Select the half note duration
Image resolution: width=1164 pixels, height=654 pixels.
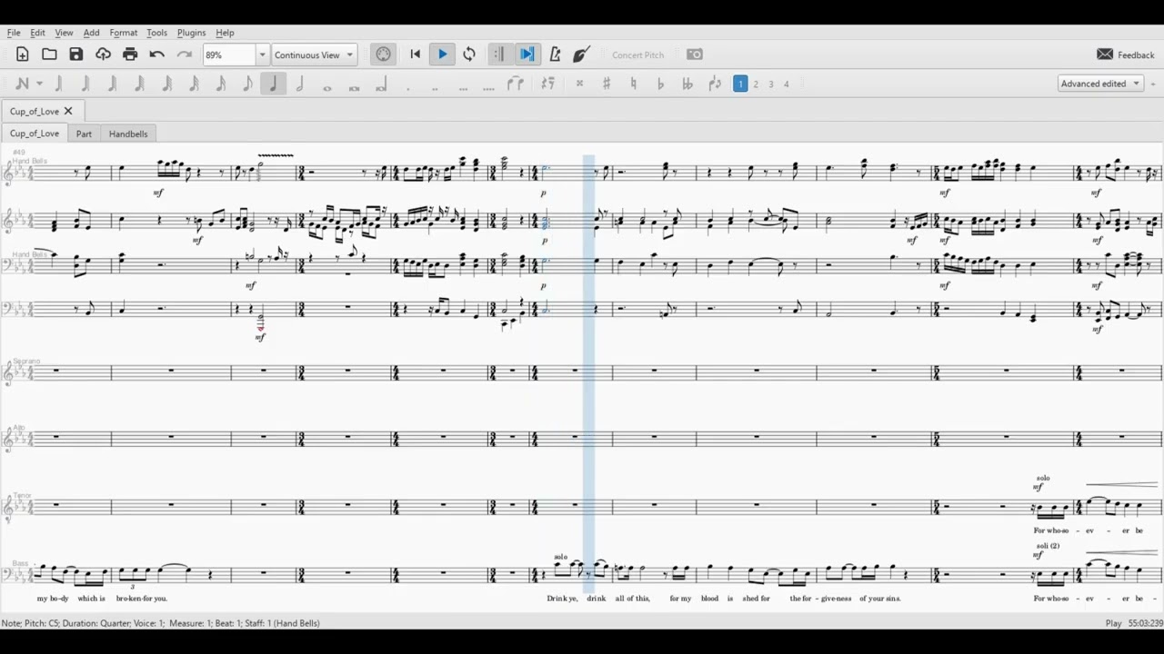tap(300, 84)
